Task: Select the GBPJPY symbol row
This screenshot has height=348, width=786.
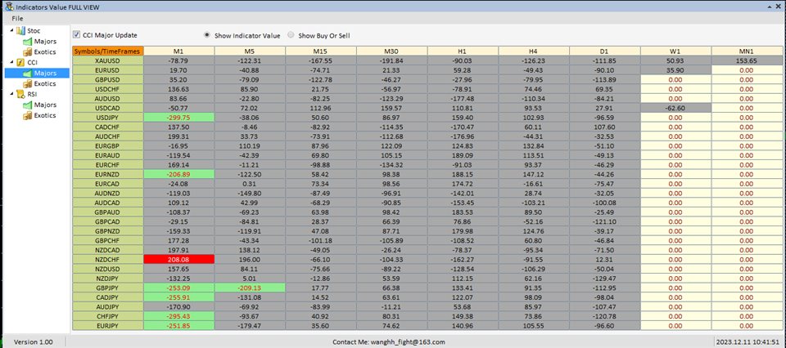Action: point(108,288)
